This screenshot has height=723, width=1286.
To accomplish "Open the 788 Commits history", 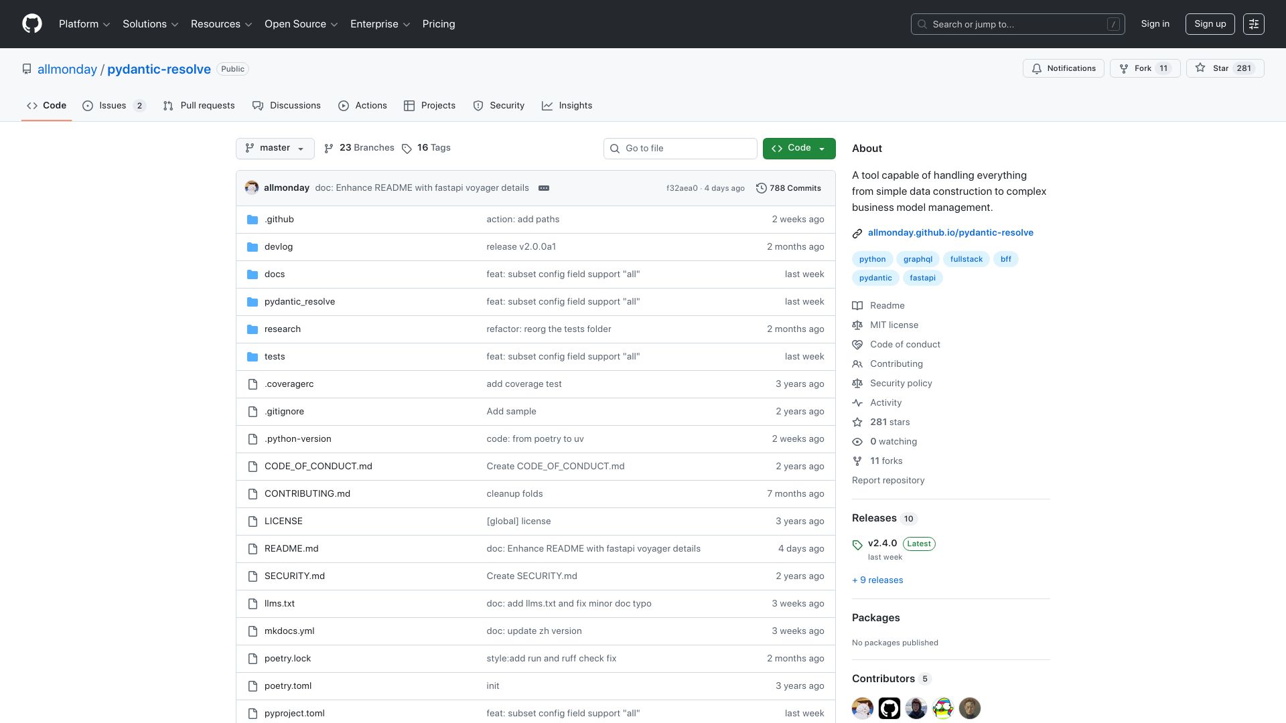I will tap(788, 188).
